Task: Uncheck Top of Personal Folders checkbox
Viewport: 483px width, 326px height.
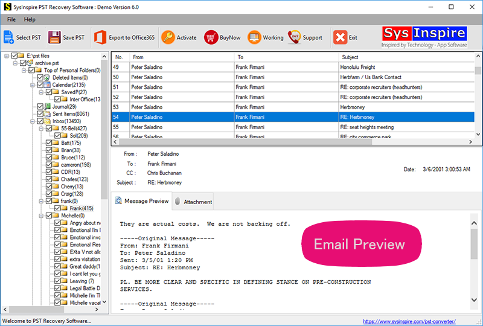Action: pyautogui.click(x=31, y=70)
